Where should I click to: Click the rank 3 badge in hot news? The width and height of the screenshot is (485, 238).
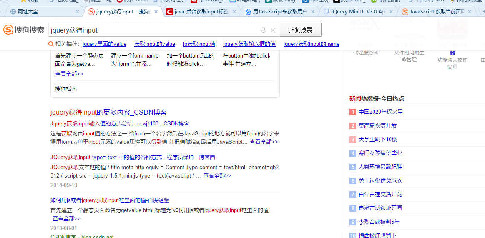pos(353,139)
